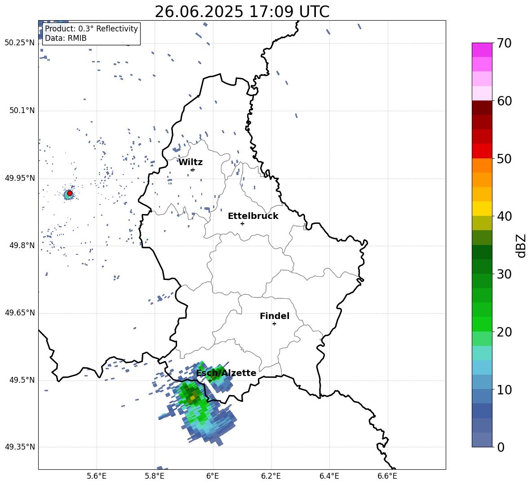Click the Data: RMIB text

pyautogui.click(x=66, y=38)
